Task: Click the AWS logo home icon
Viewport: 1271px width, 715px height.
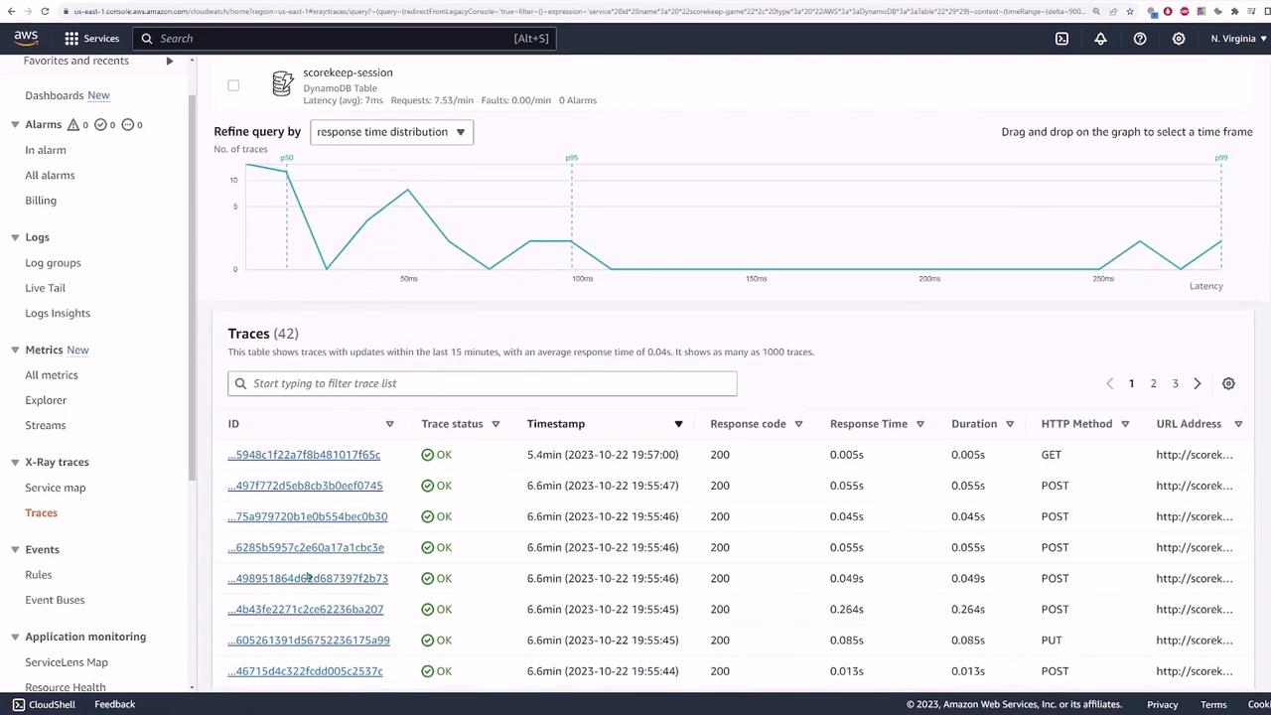Action: pyautogui.click(x=26, y=38)
